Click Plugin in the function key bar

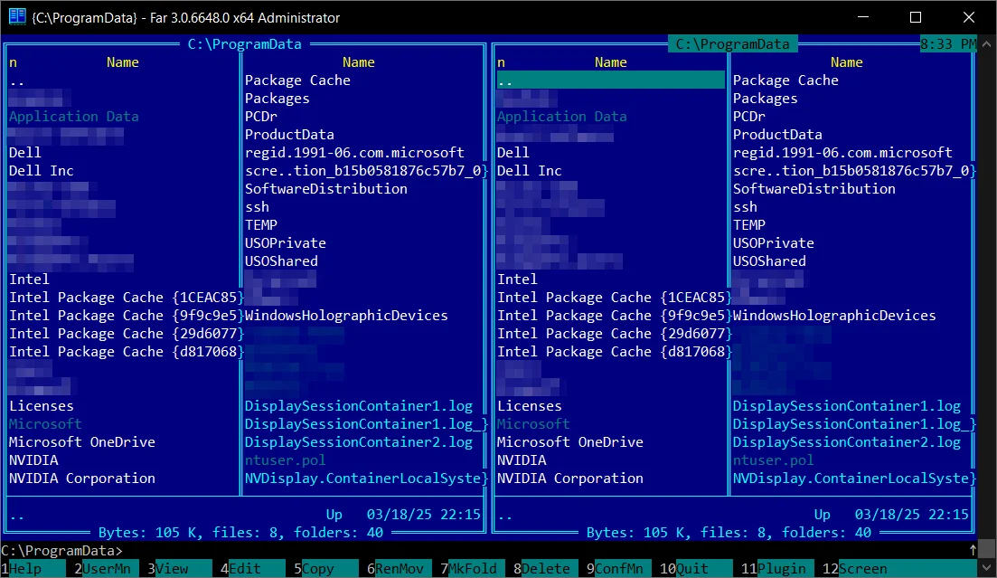(x=783, y=569)
